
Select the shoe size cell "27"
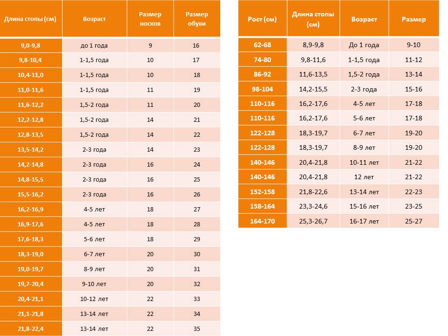pyautogui.click(x=196, y=210)
